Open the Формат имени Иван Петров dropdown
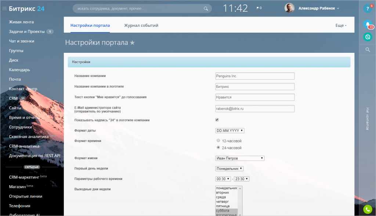This screenshot has width=376, height=216. [240, 158]
